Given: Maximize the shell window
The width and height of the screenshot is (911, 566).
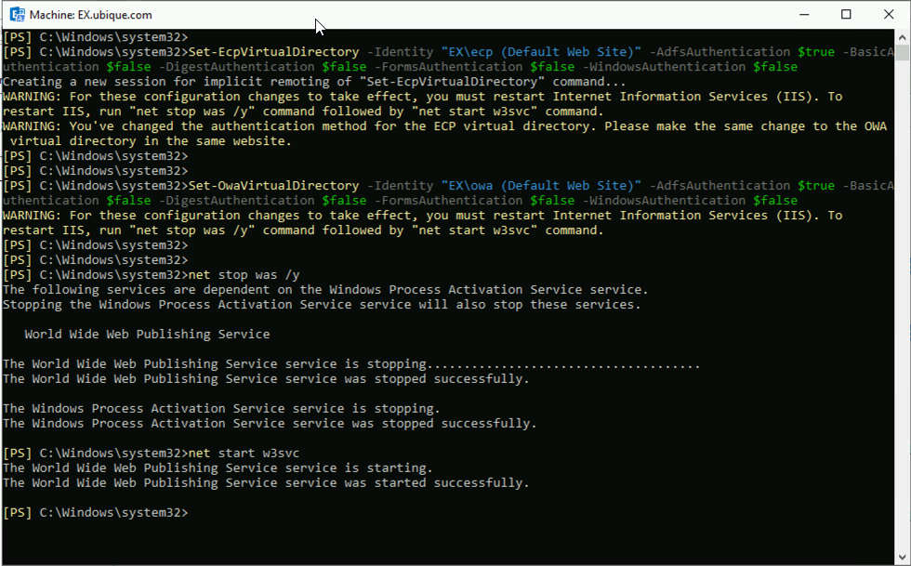Looking at the screenshot, I should [846, 15].
